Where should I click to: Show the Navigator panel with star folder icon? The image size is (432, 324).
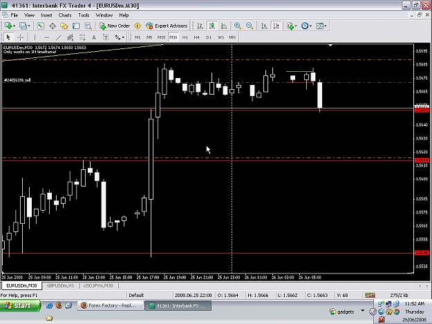click(x=64, y=26)
